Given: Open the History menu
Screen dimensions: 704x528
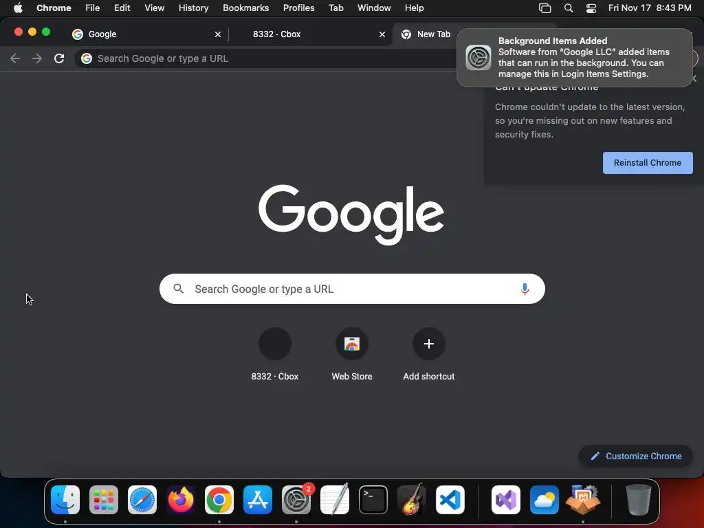Looking at the screenshot, I should click(193, 8).
